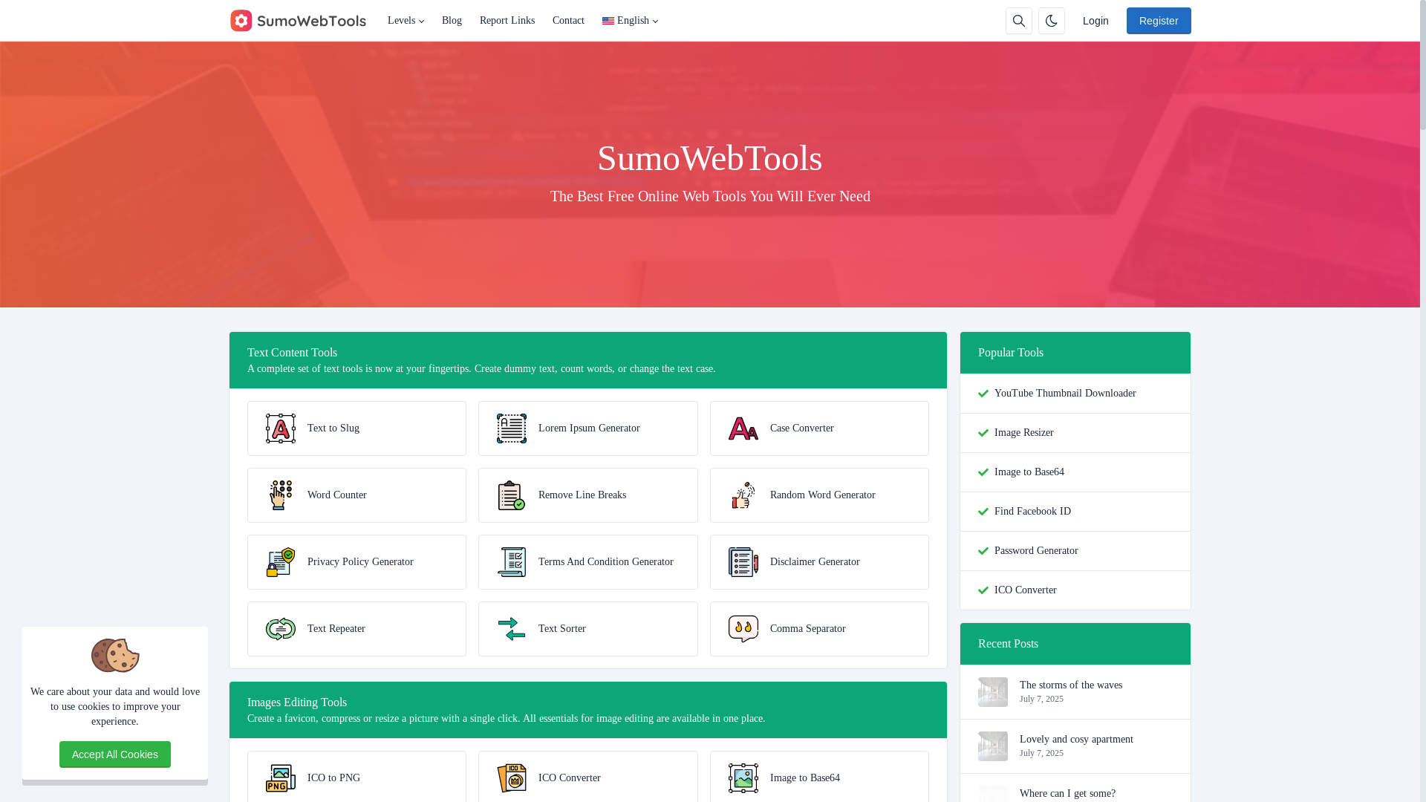The image size is (1426, 802).
Task: Click the Text Sorter arrows icon
Action: (512, 629)
